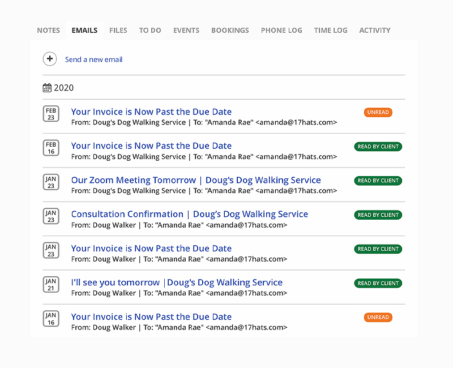The image size is (453, 368).
Task: Click READ BY CLIENT badge on Zoom Meeting email
Action: coord(378,181)
